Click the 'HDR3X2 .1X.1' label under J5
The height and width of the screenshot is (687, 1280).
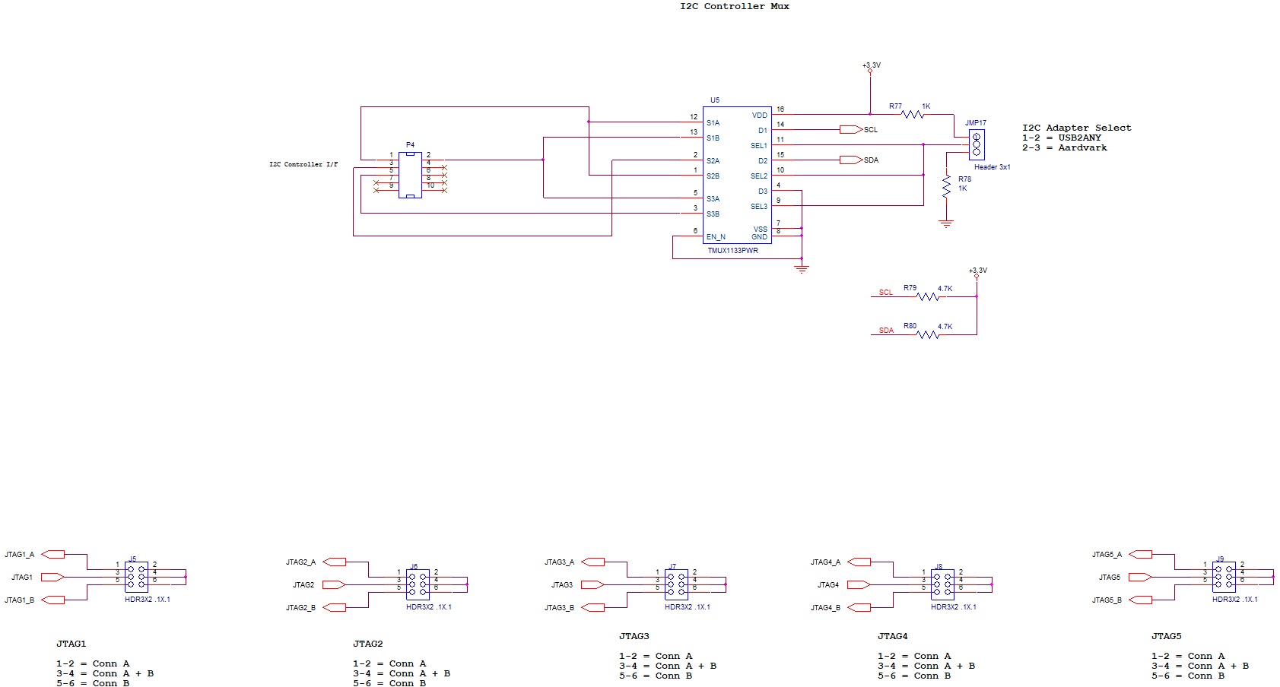click(x=148, y=600)
